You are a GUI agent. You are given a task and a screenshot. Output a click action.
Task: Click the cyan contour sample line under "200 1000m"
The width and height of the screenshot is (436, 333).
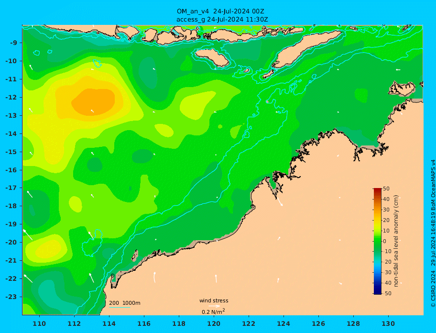tap(120, 308)
